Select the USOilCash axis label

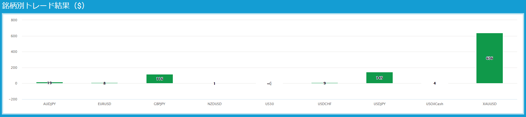click(434, 104)
